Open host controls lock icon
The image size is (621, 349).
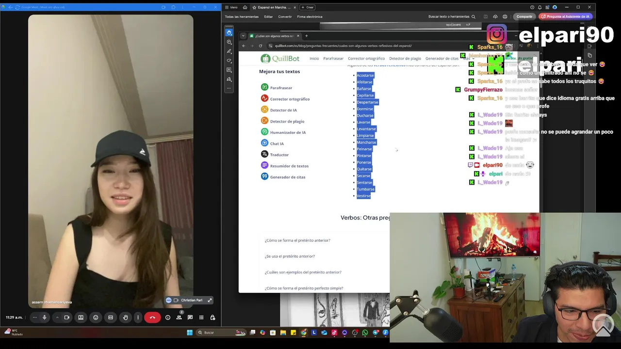click(x=212, y=317)
